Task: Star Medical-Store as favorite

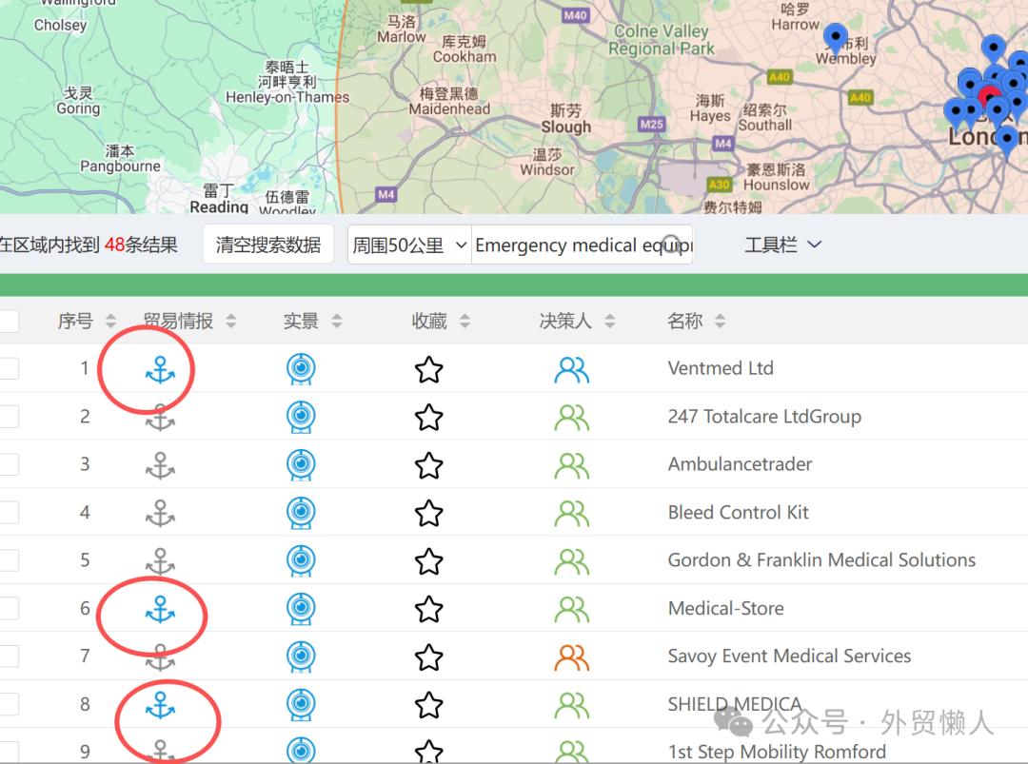Action: click(x=428, y=609)
